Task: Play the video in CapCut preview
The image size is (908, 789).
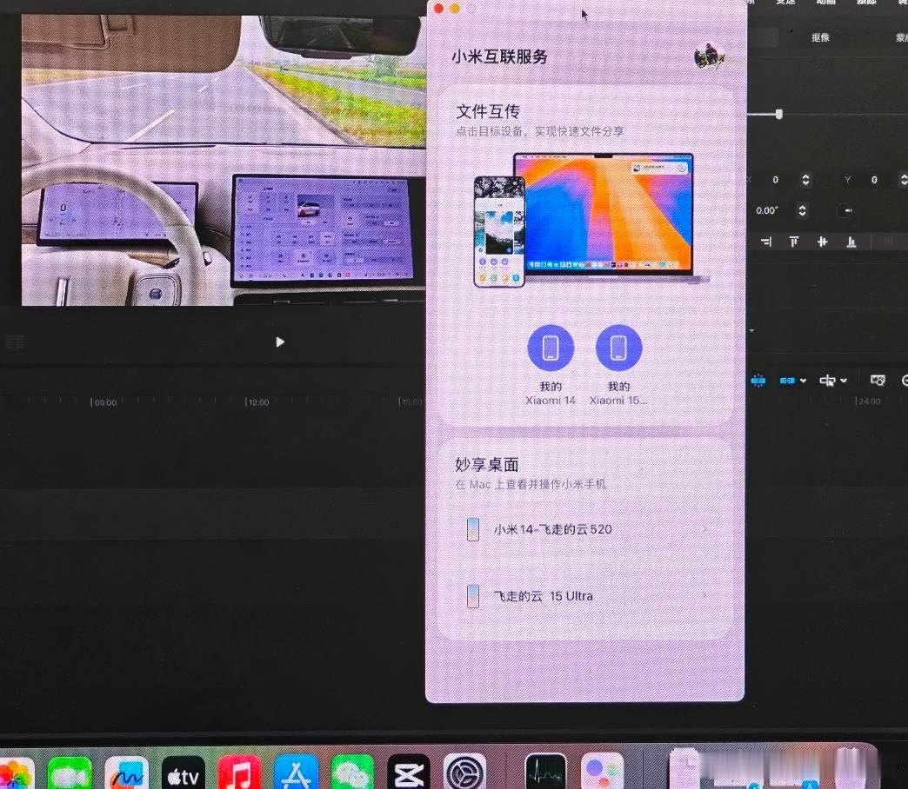Action: pos(280,341)
